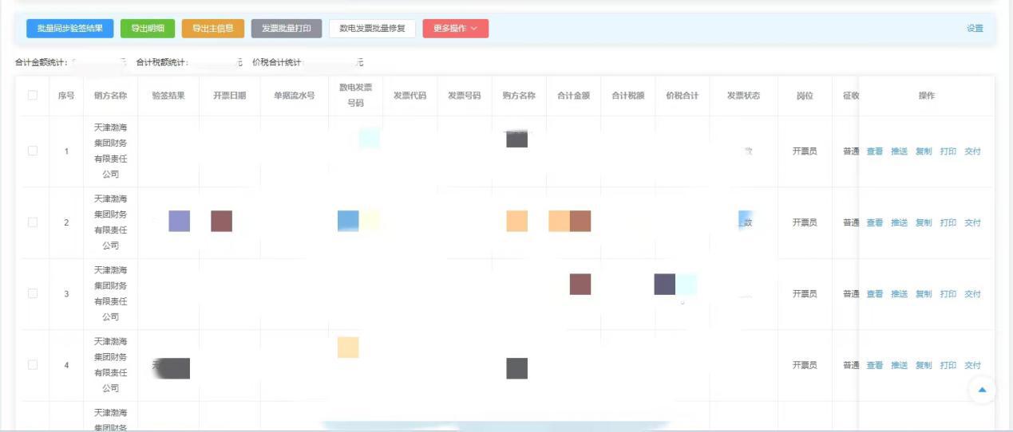Toggle the select-all checkbox in table header
1013x432 pixels.
coord(33,96)
